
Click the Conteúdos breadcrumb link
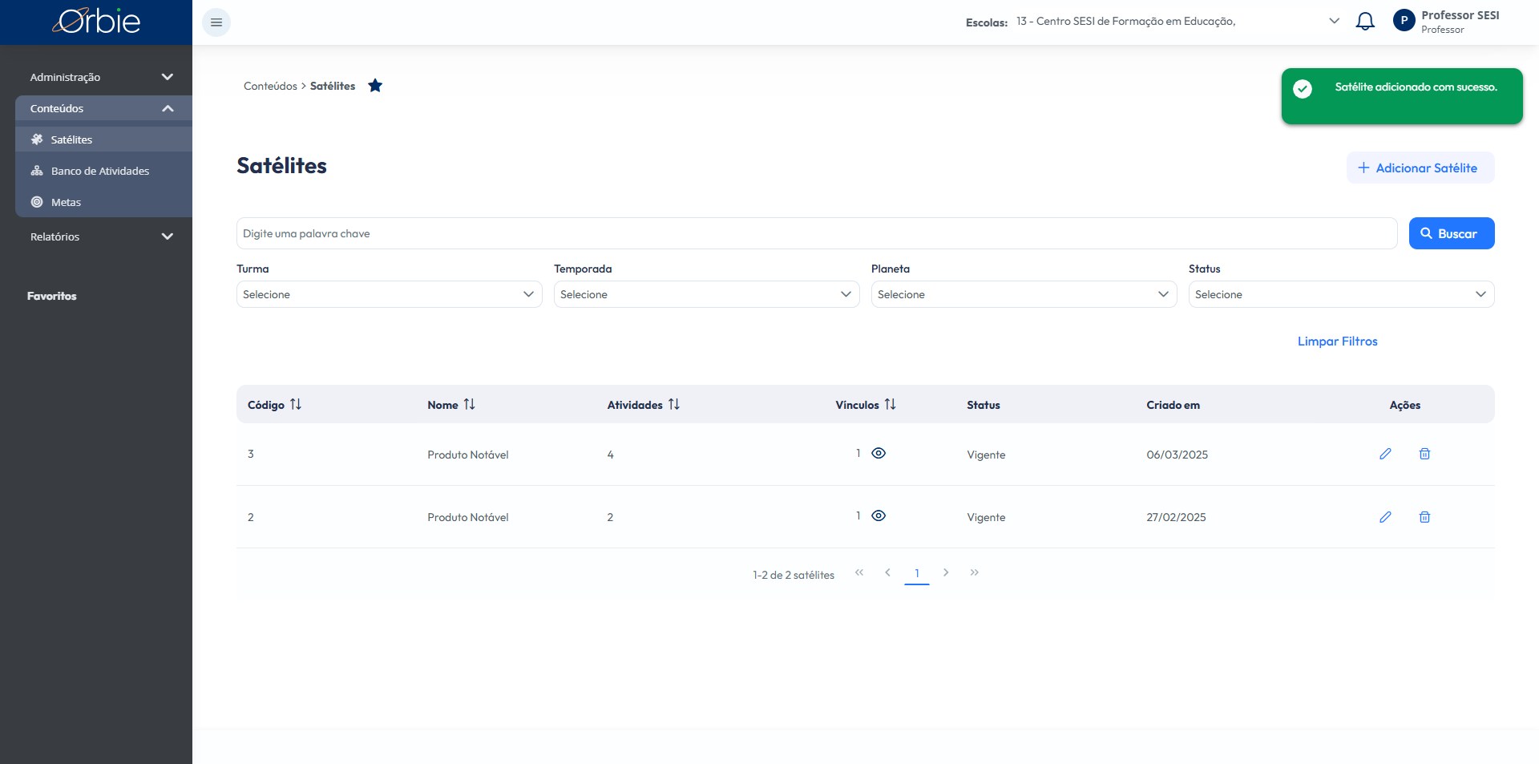tap(270, 86)
